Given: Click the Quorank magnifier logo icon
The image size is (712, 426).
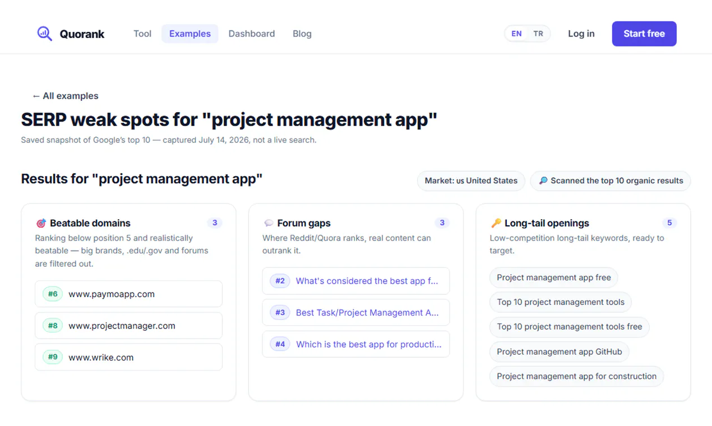Looking at the screenshot, I should coord(44,34).
